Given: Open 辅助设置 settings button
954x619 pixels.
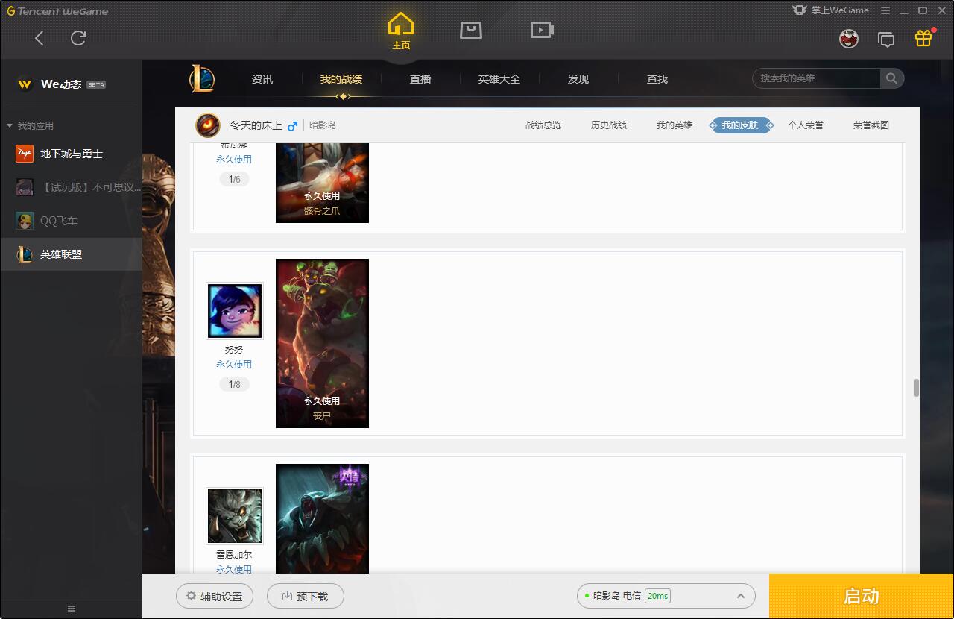Looking at the screenshot, I should click(x=215, y=596).
